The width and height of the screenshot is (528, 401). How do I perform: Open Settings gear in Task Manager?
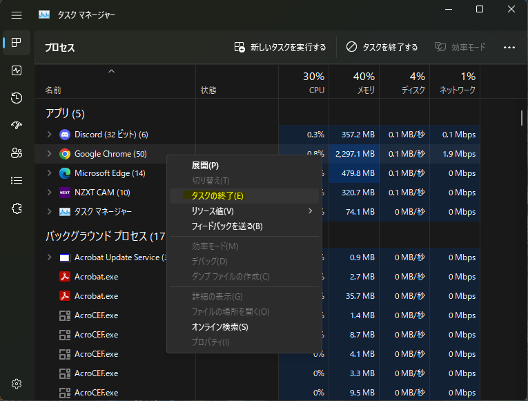(x=16, y=384)
